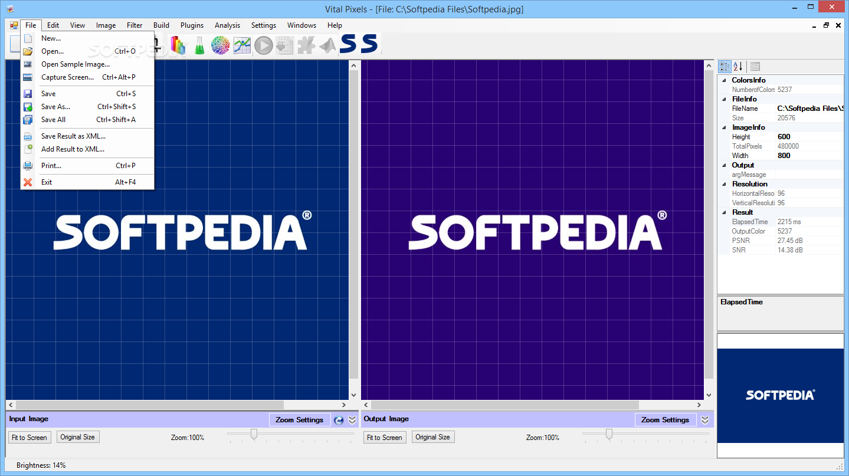Choose Open Sample Image... menu entry
849x476 pixels.
click(x=87, y=64)
